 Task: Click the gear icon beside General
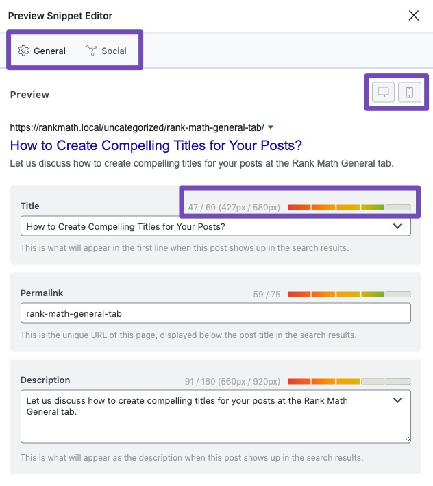[x=23, y=51]
